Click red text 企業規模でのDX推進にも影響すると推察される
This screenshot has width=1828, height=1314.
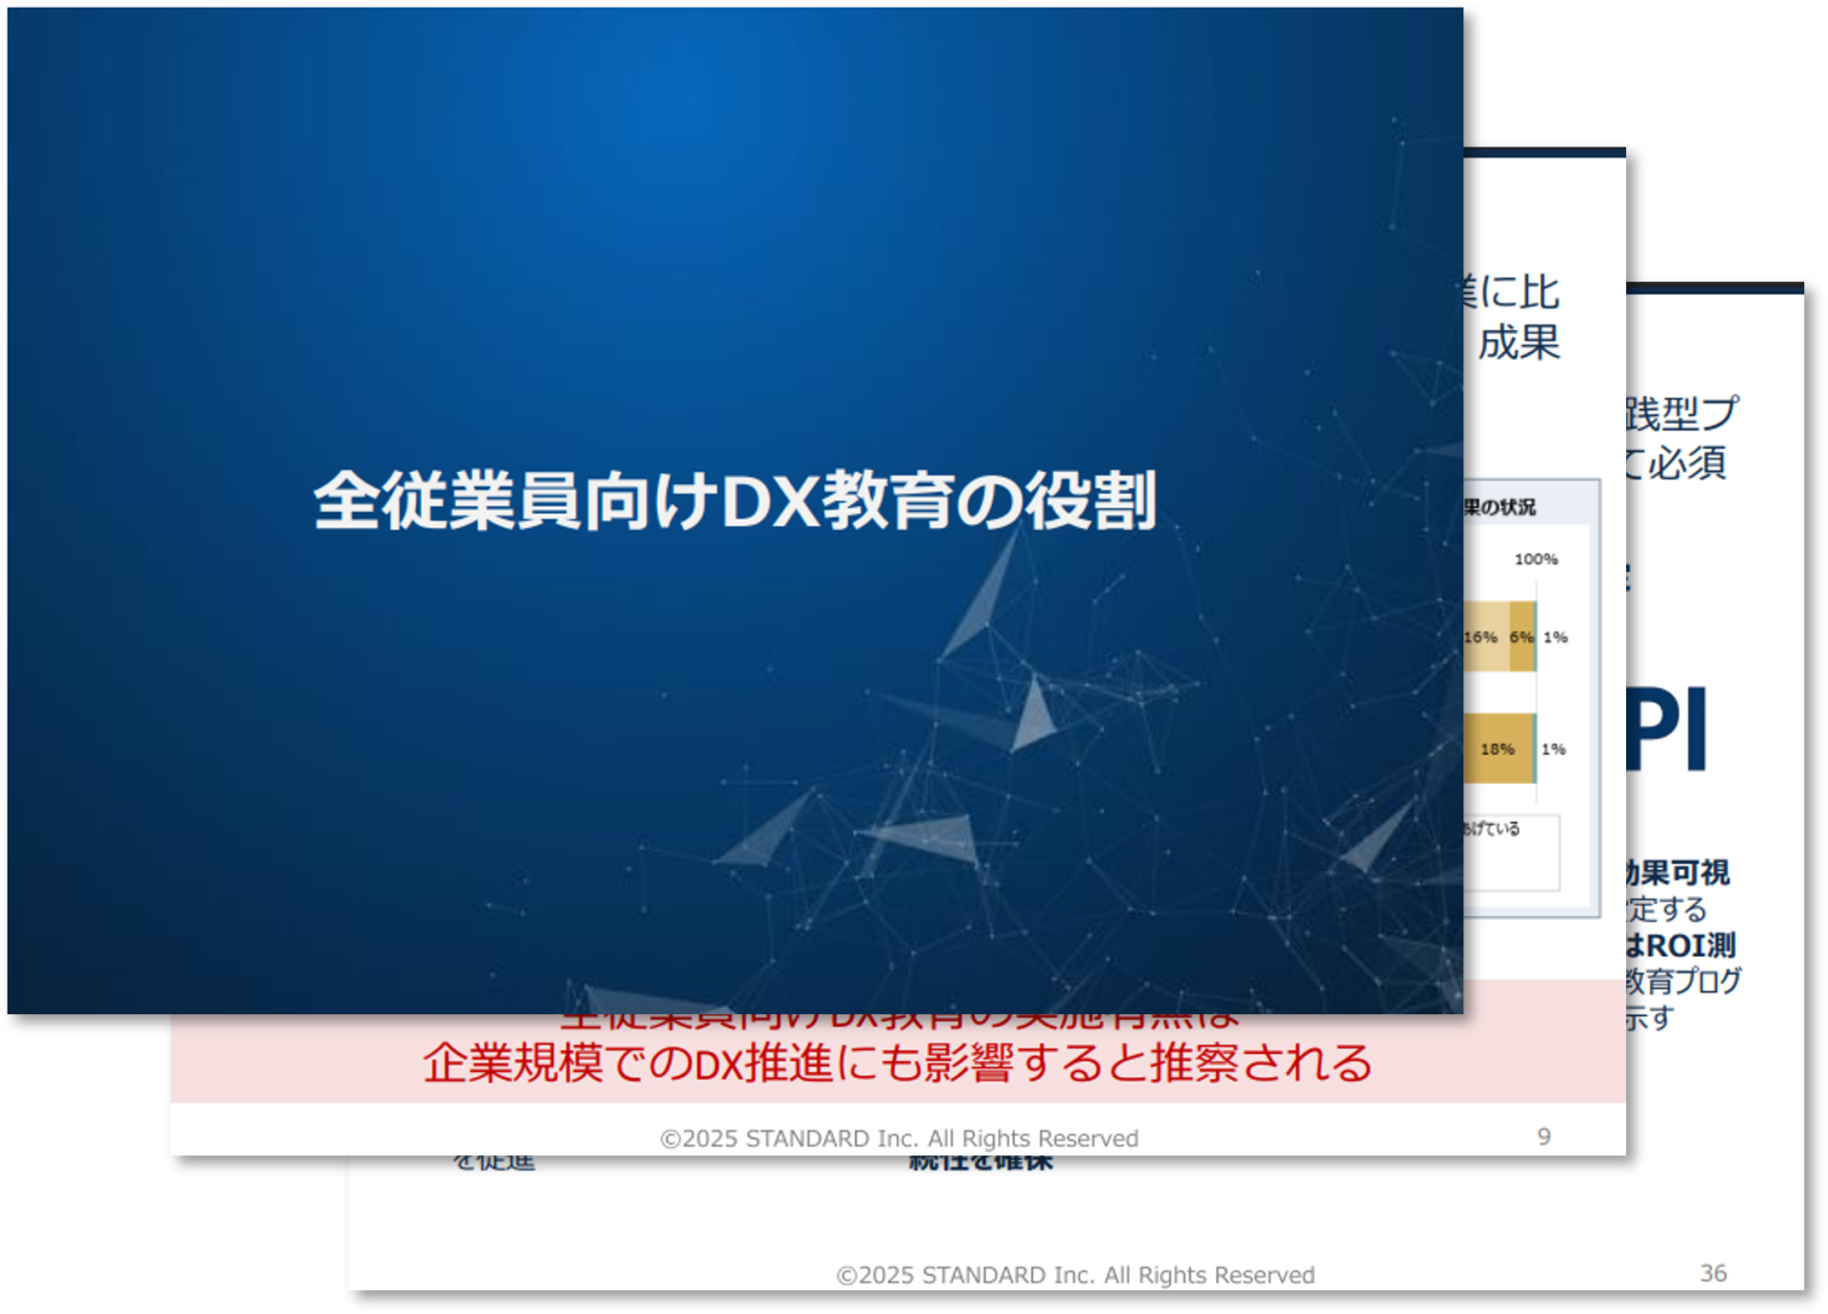tap(897, 1063)
